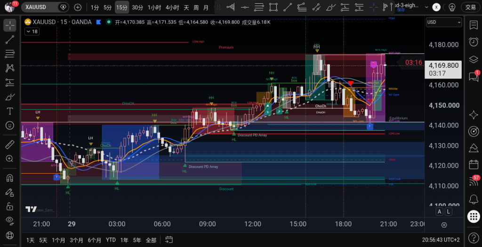Switch to 4小时 timeframe

coord(172,8)
